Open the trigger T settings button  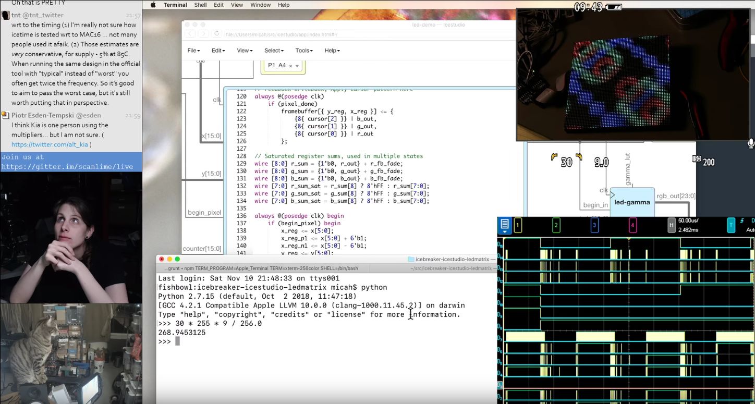coord(731,225)
